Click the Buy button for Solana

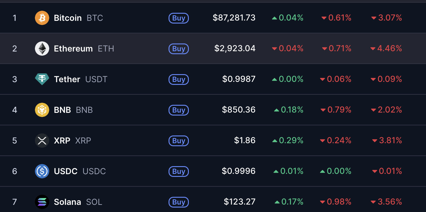[178, 202]
